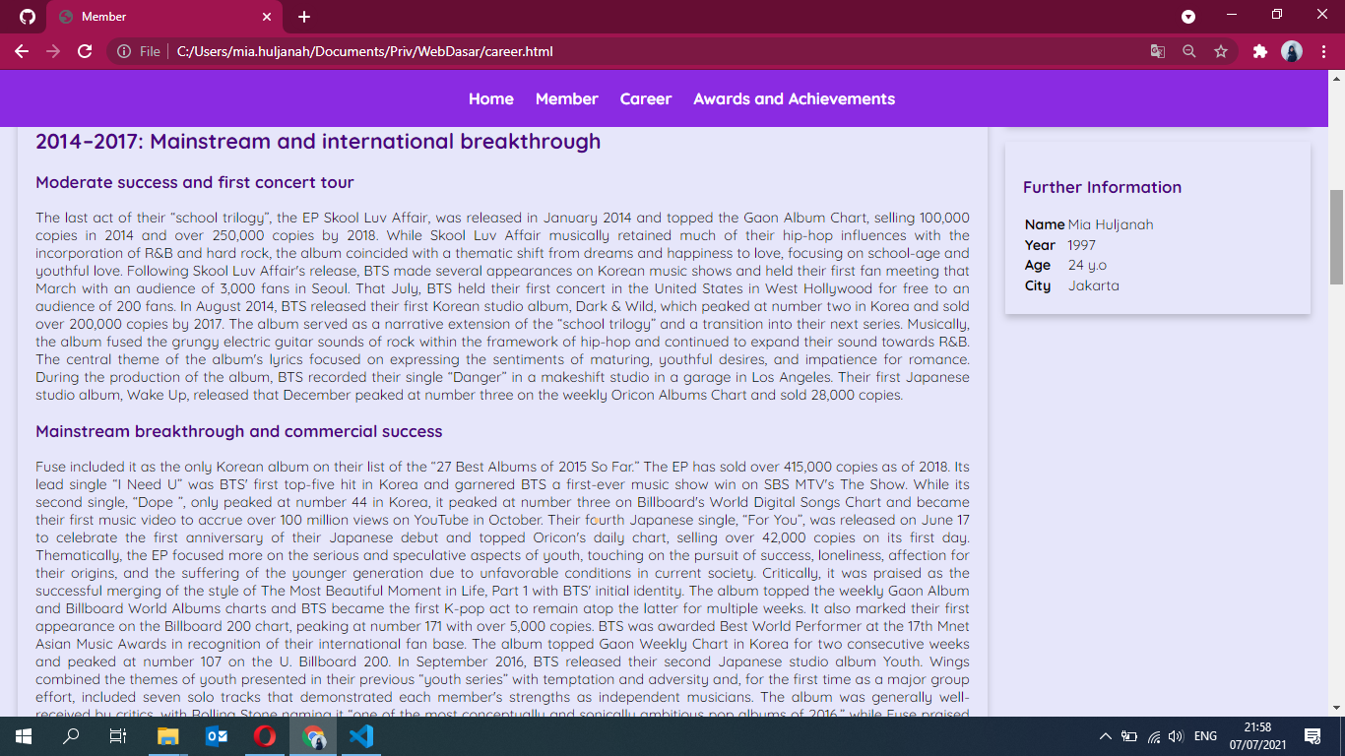This screenshot has width=1345, height=756.
Task: Navigate back using the back arrow
Action: coord(21,51)
